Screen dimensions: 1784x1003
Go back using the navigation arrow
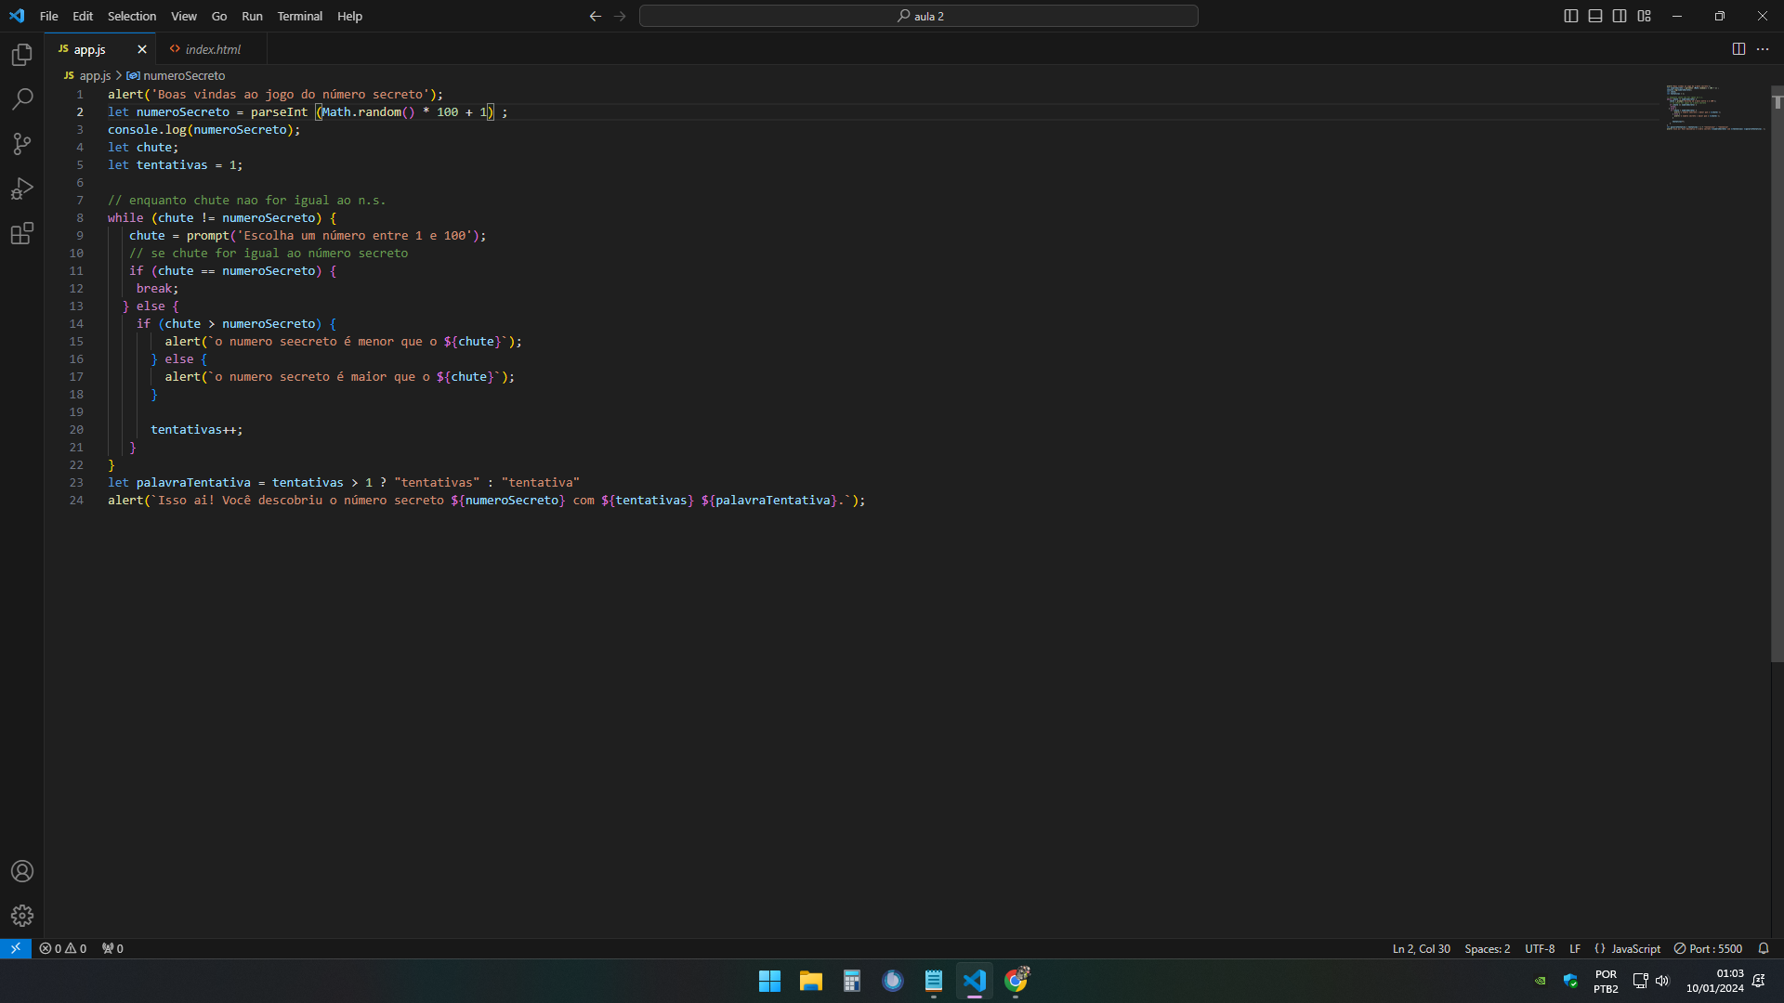click(596, 16)
